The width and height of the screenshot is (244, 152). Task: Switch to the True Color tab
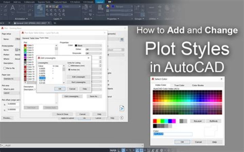coord(179,85)
